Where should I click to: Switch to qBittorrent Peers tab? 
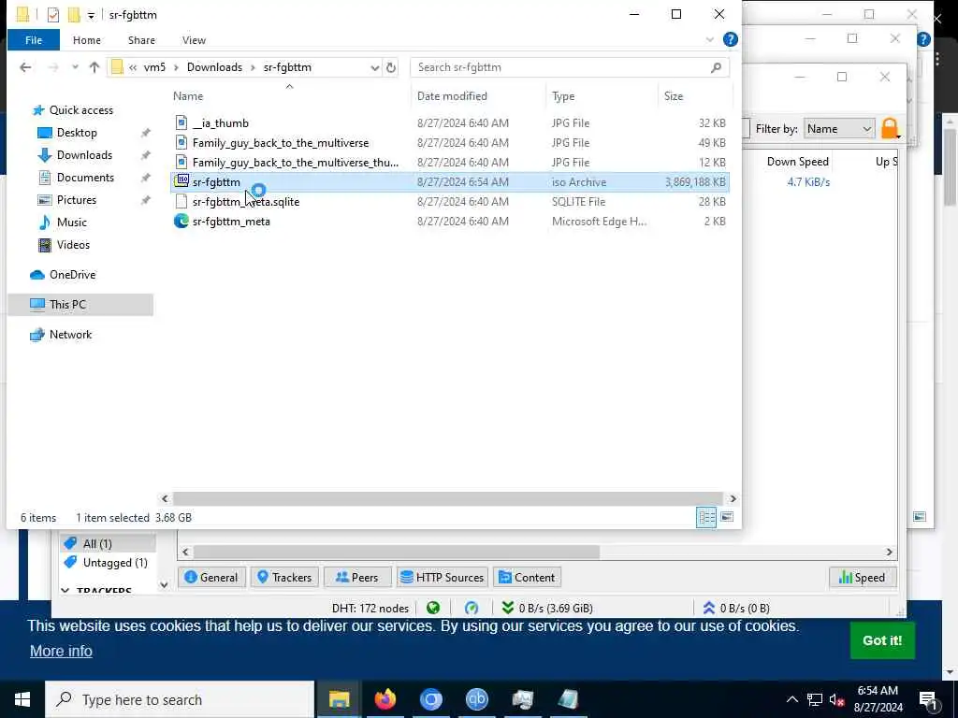click(x=356, y=577)
